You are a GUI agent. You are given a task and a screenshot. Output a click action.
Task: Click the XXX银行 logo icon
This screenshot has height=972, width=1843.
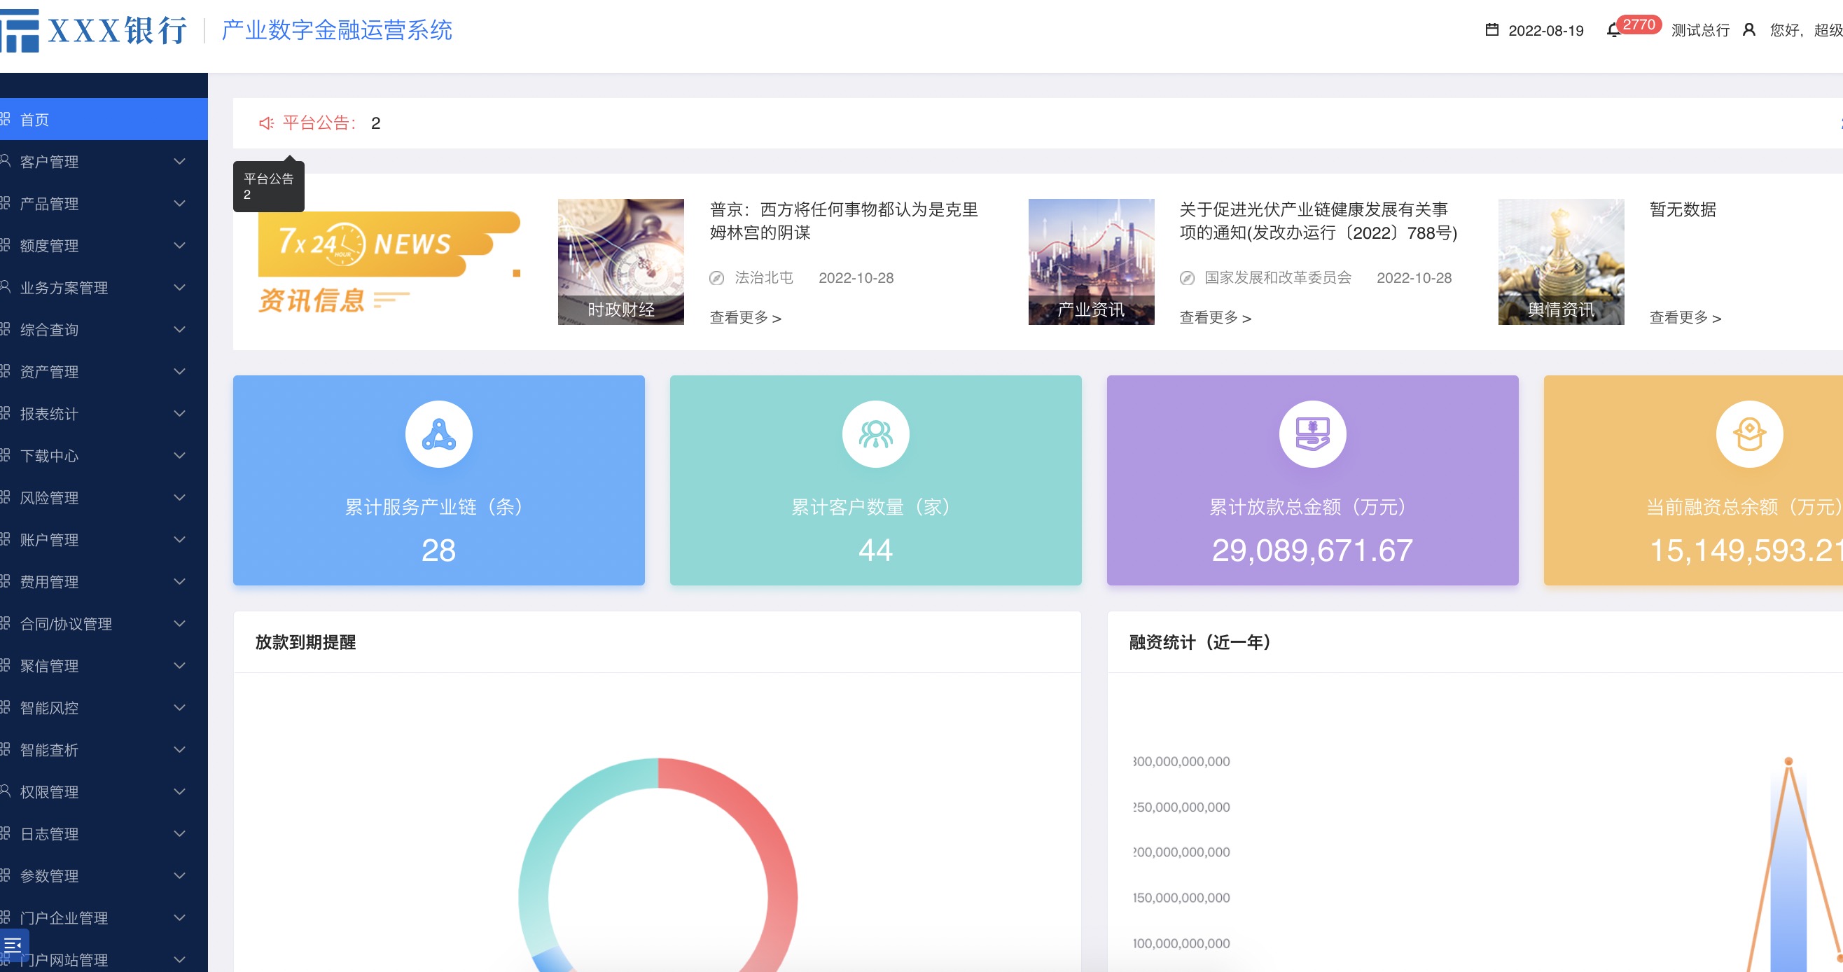point(20,31)
